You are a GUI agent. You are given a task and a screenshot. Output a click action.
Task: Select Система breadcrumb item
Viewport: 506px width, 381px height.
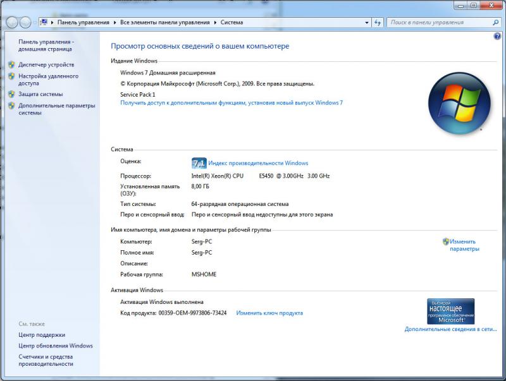(x=231, y=23)
